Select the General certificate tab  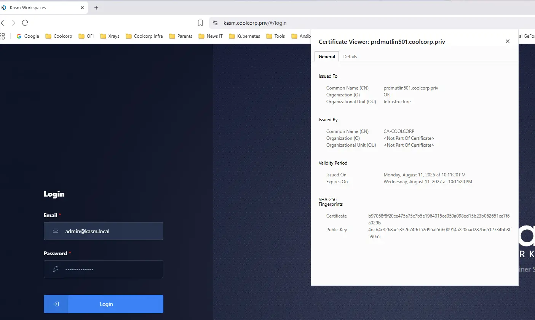pyautogui.click(x=327, y=57)
